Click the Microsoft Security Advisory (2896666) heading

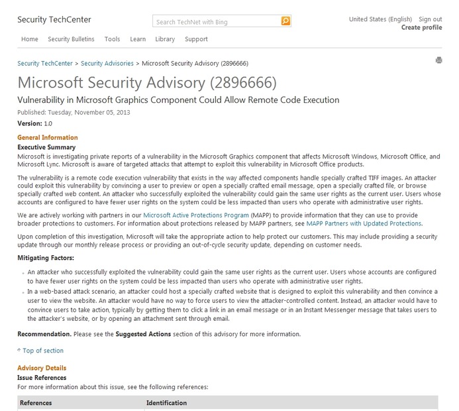point(147,83)
